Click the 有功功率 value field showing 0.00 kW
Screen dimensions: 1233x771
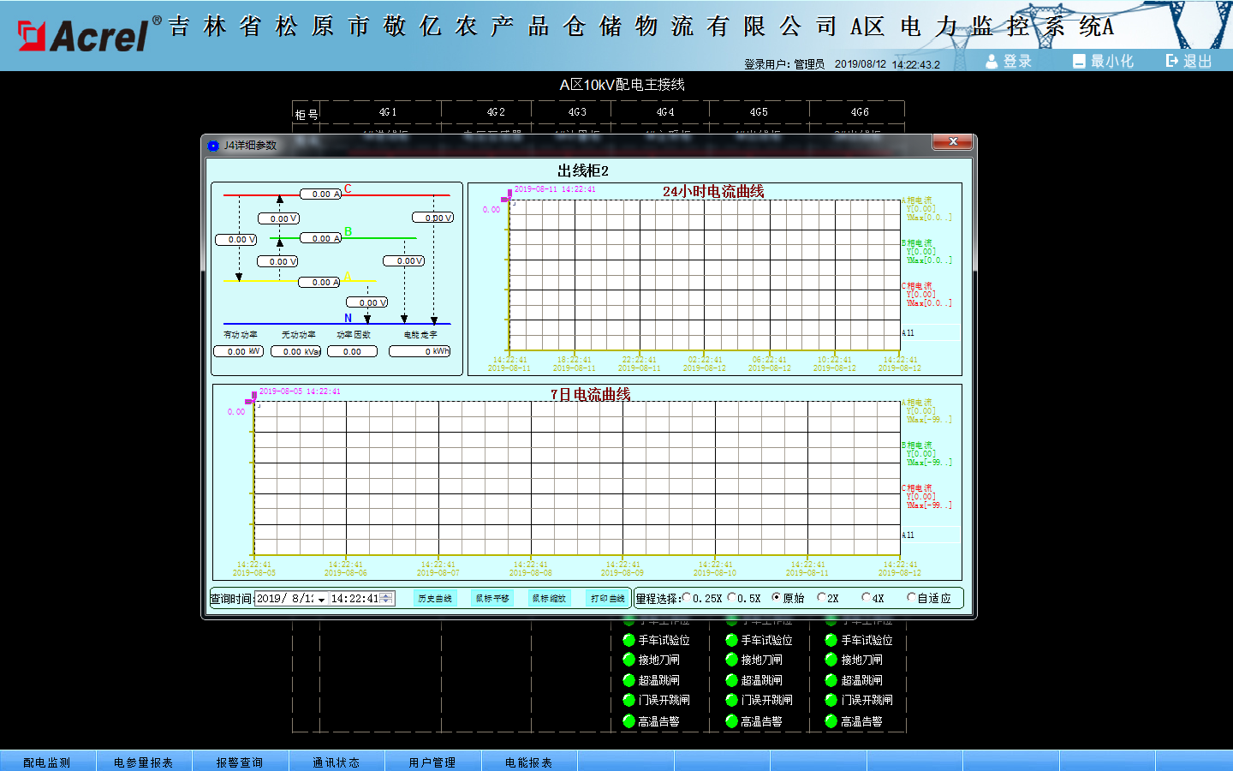point(238,351)
